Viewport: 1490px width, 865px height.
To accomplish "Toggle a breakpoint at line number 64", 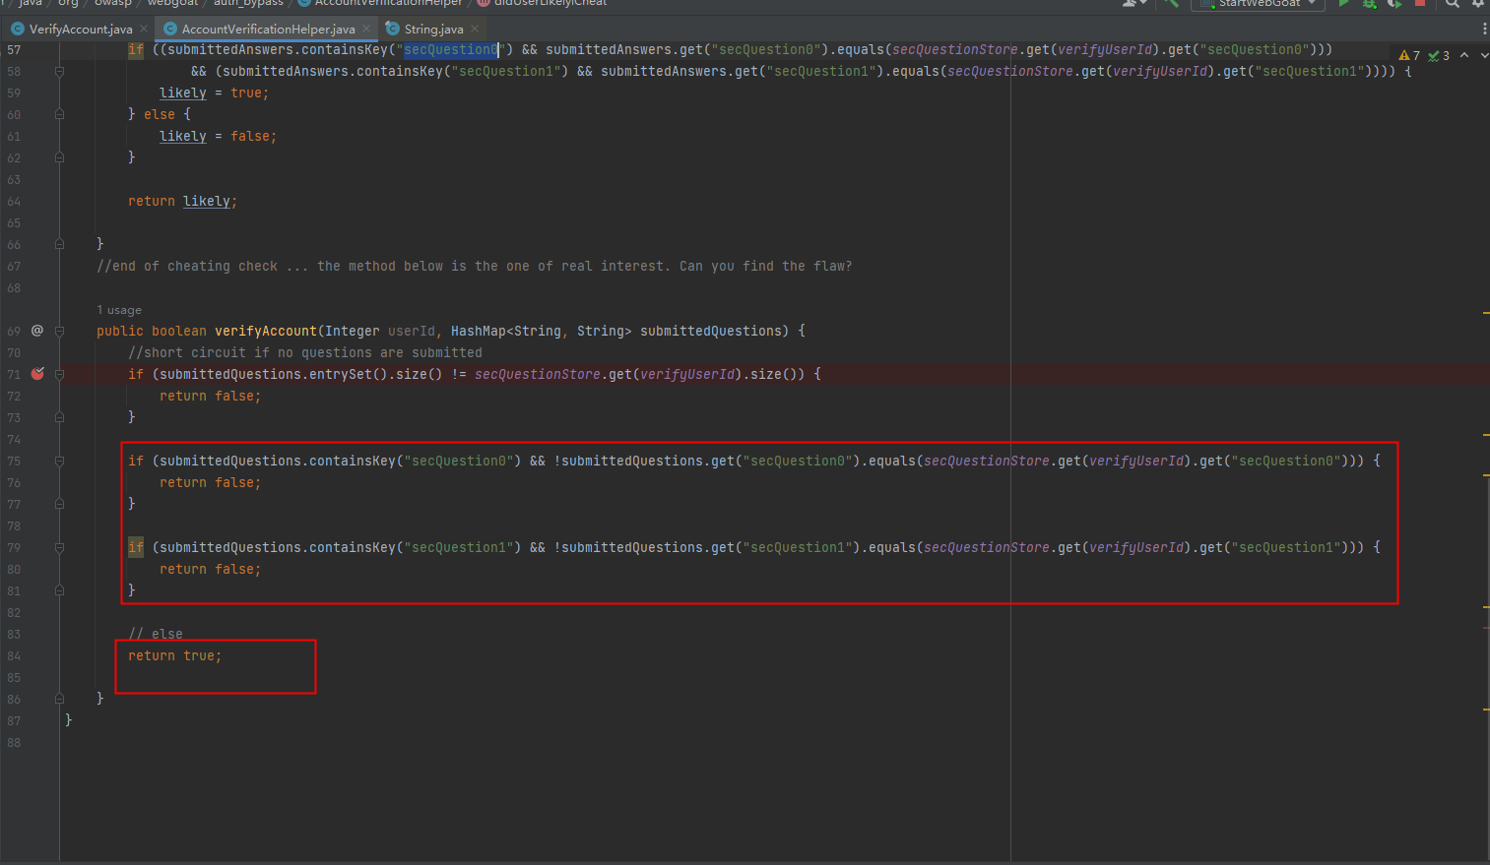I will click(14, 201).
